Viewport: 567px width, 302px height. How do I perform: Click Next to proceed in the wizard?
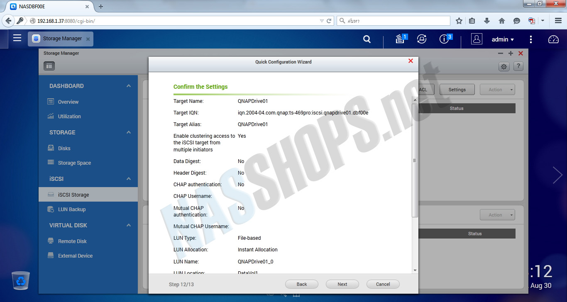pos(342,284)
